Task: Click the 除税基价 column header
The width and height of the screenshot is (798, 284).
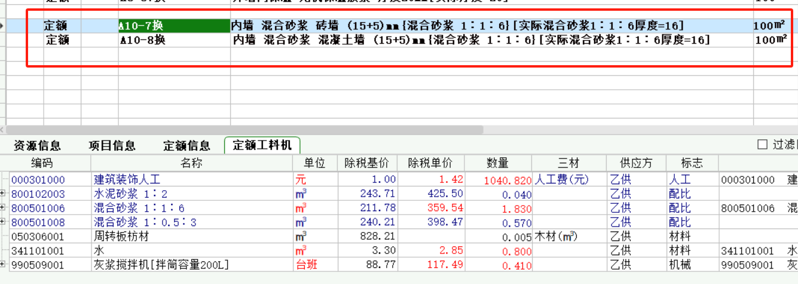Action: [368, 163]
